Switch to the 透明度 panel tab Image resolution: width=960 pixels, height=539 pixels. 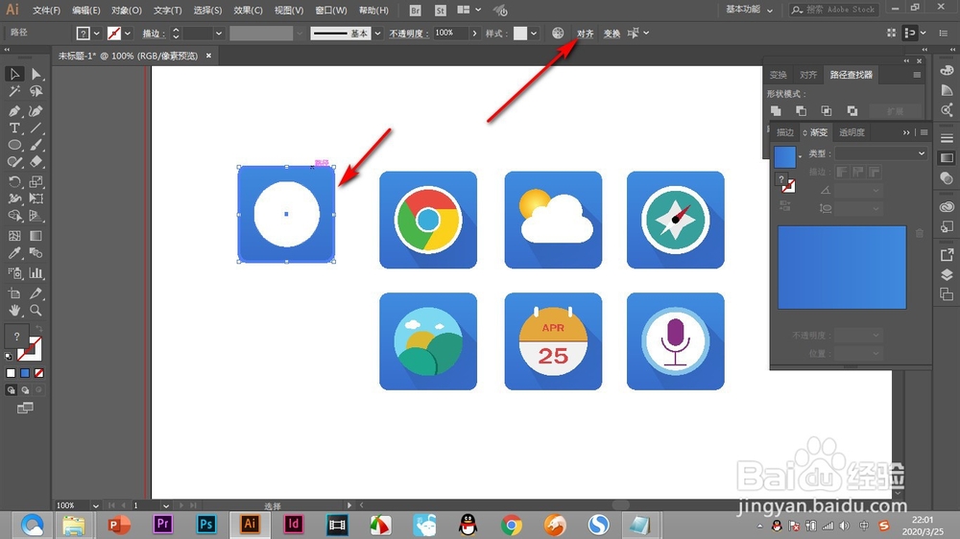pyautogui.click(x=852, y=132)
